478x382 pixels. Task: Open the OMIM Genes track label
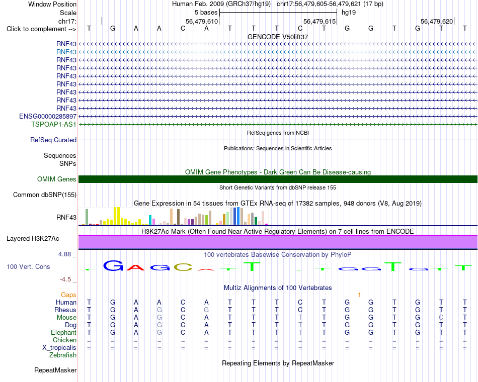click(x=56, y=179)
